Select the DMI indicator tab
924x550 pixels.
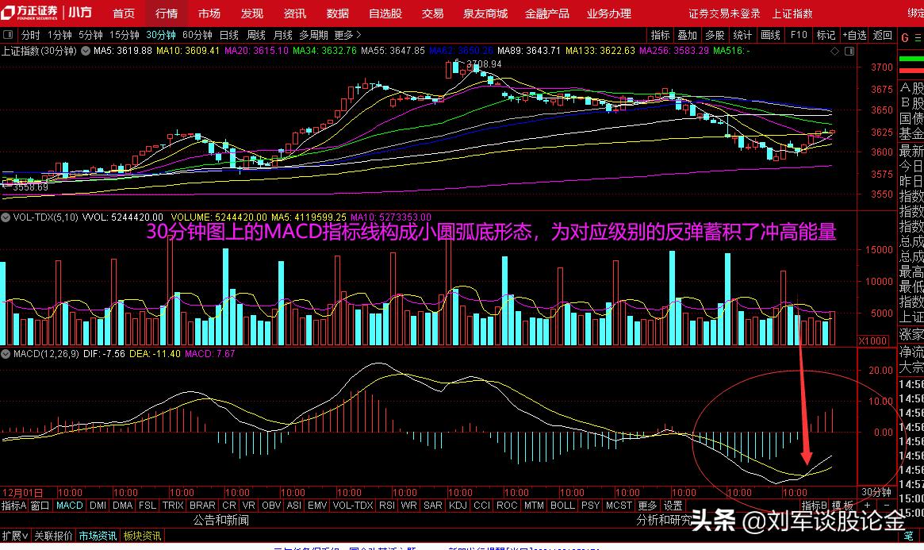pos(98,506)
